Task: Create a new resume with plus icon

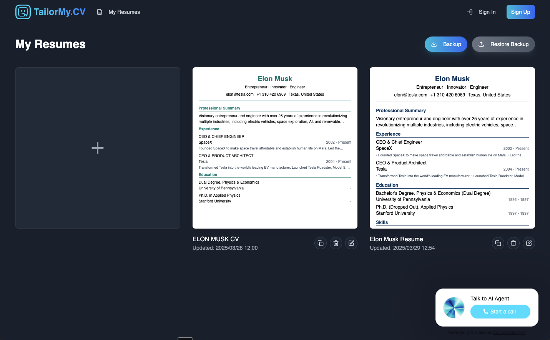Action: point(98,148)
